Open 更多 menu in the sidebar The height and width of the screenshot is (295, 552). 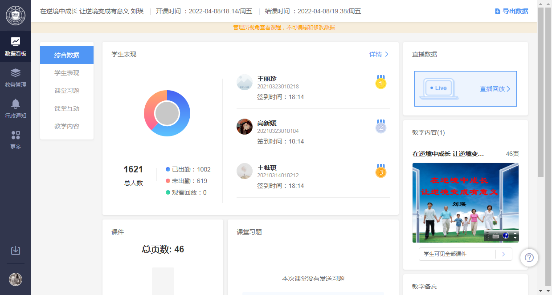point(16,140)
